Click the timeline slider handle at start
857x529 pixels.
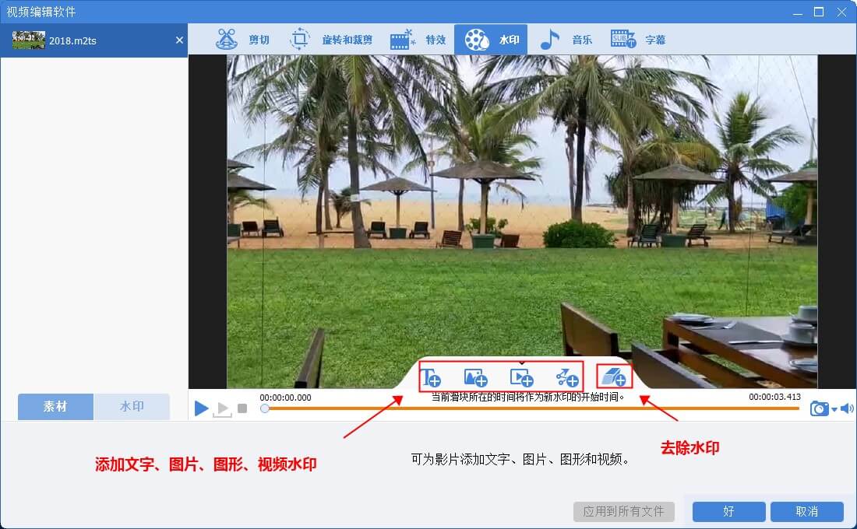pyautogui.click(x=265, y=408)
